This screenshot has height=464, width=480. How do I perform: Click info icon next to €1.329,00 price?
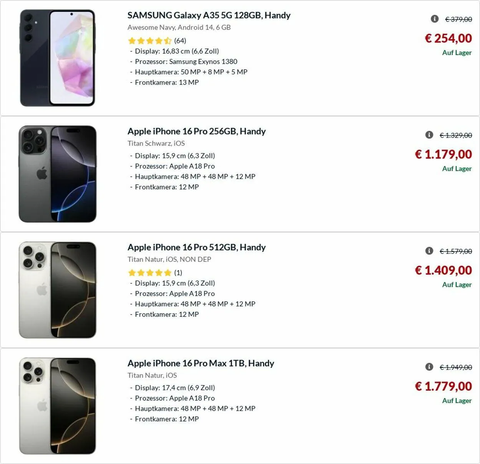(429, 135)
